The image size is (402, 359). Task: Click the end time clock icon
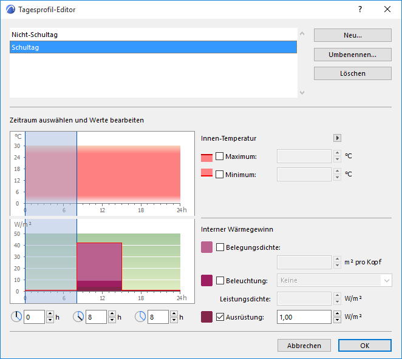[x=79, y=317]
